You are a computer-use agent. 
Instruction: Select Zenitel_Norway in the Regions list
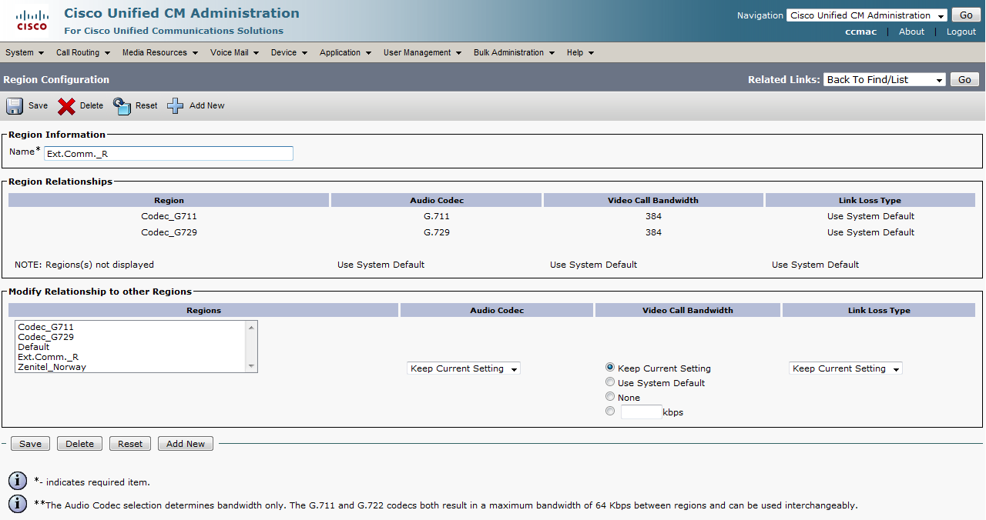tap(52, 367)
